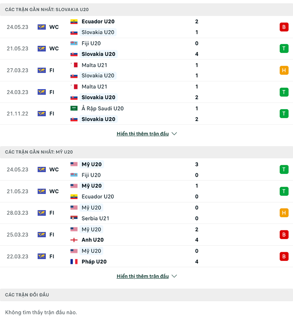Click world competition icon on 24.05.23 Slovakia row
293x326 pixels.
pos(42,27)
